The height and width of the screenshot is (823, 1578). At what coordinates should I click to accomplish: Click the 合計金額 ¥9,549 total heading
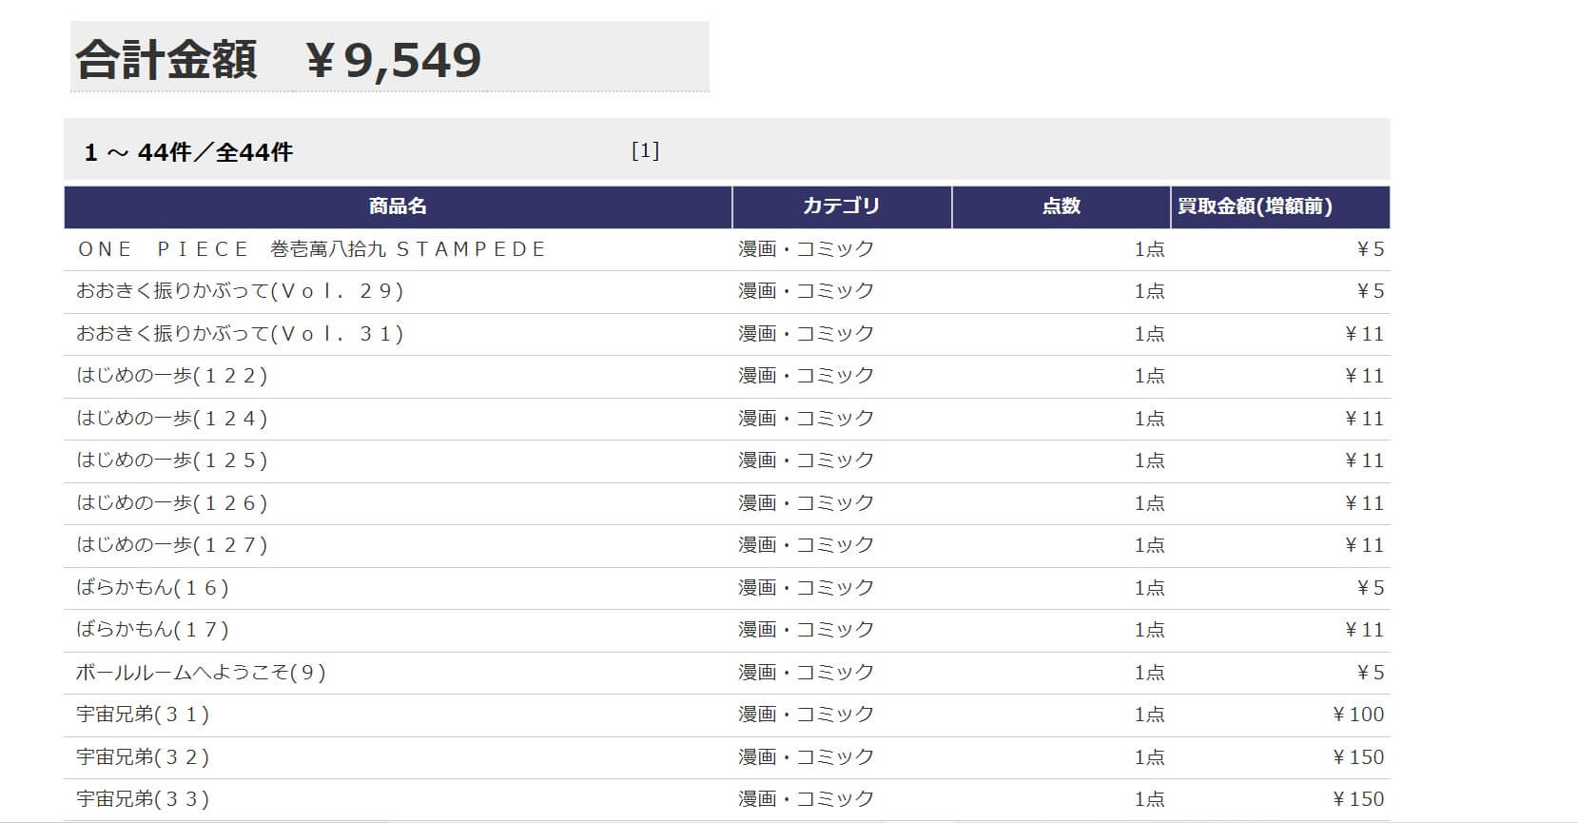pos(278,59)
